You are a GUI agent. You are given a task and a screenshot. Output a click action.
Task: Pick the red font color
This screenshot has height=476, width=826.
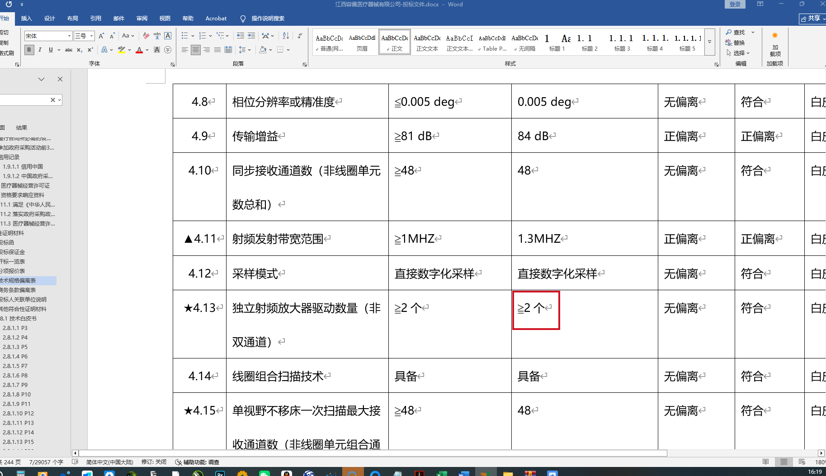click(x=139, y=50)
